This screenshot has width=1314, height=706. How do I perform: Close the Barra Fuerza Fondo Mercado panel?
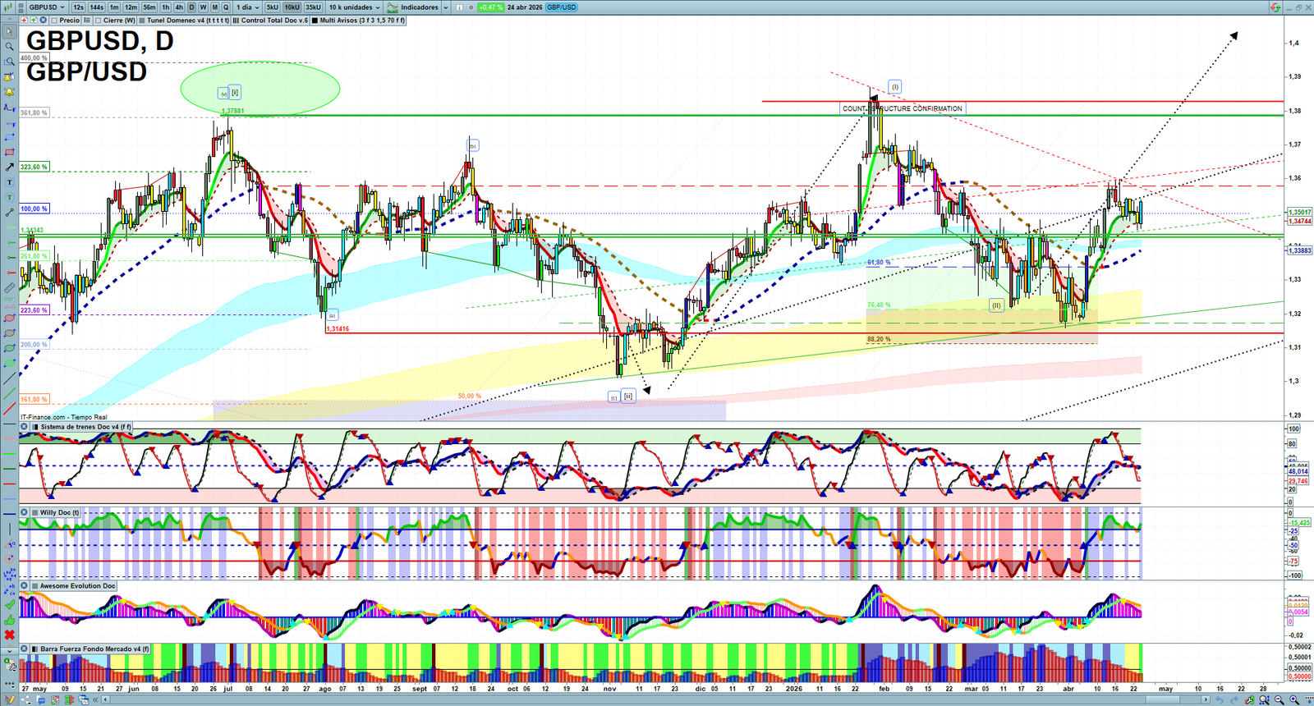[x=25, y=649]
